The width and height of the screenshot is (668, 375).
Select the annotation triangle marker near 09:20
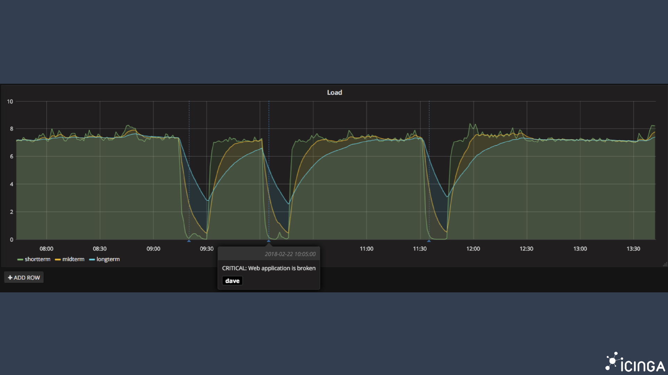(189, 241)
